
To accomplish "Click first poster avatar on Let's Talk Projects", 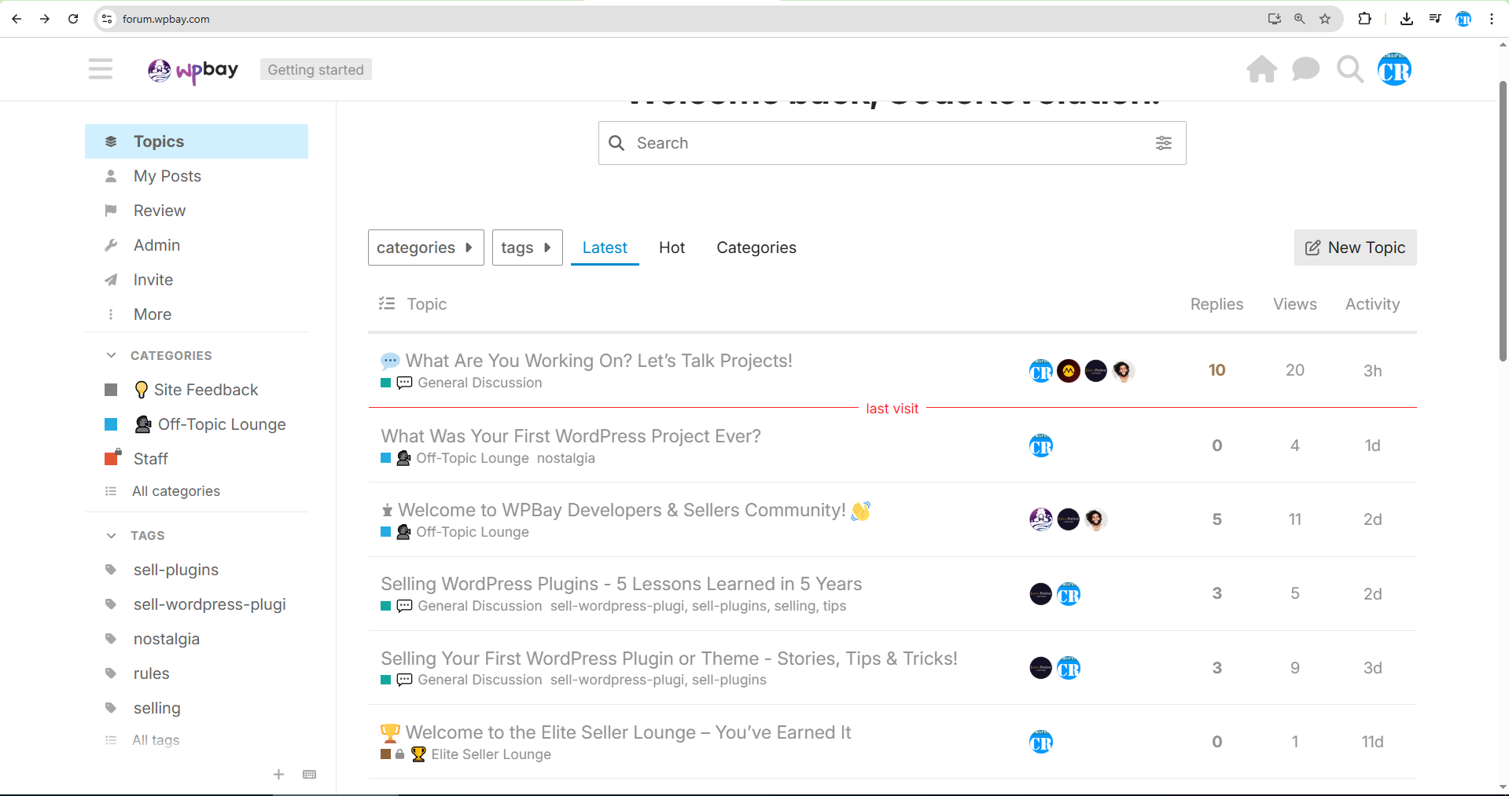I will click(x=1041, y=371).
